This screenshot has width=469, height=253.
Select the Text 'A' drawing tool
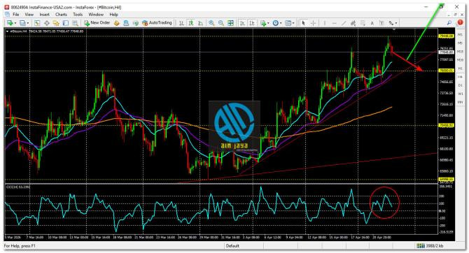(372, 22)
